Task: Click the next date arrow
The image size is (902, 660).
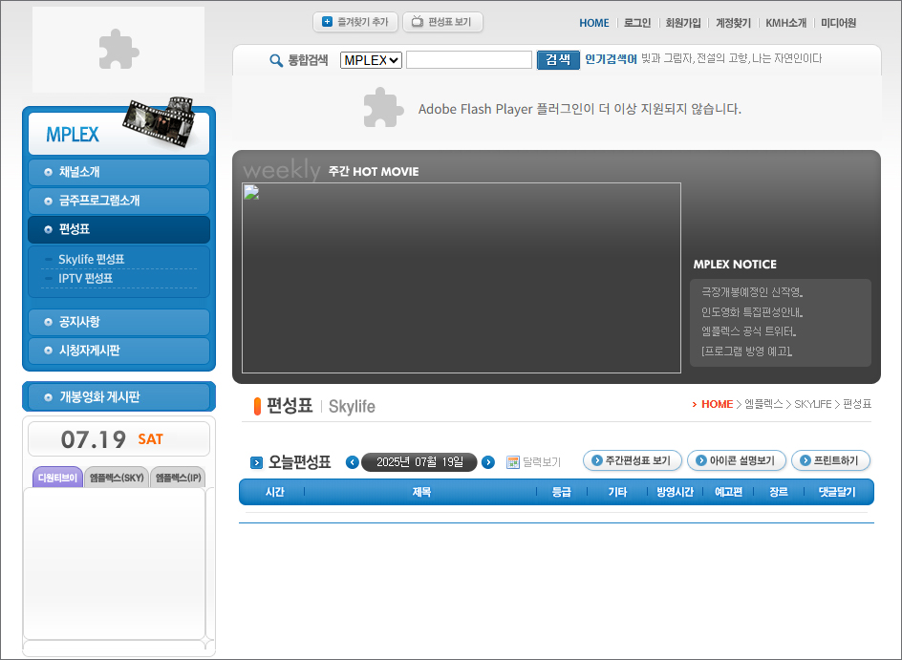Action: pos(487,461)
